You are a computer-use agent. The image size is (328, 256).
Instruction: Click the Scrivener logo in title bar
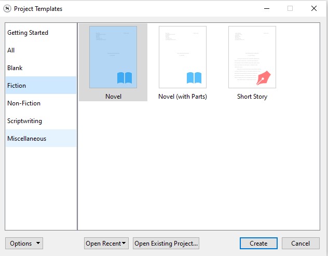[7, 8]
